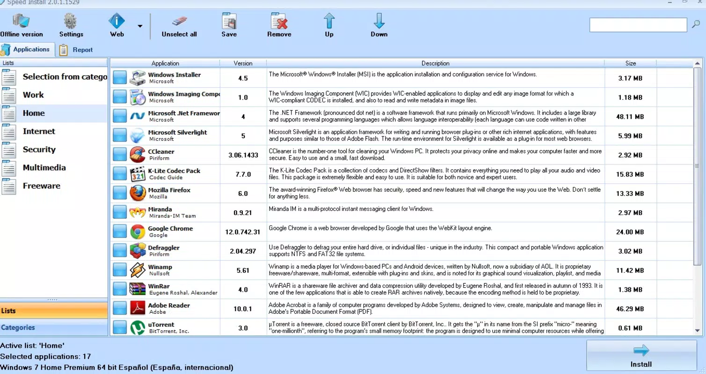Click the WinRar app icon
Image resolution: width=706 pixels, height=374 pixels.
click(x=138, y=289)
